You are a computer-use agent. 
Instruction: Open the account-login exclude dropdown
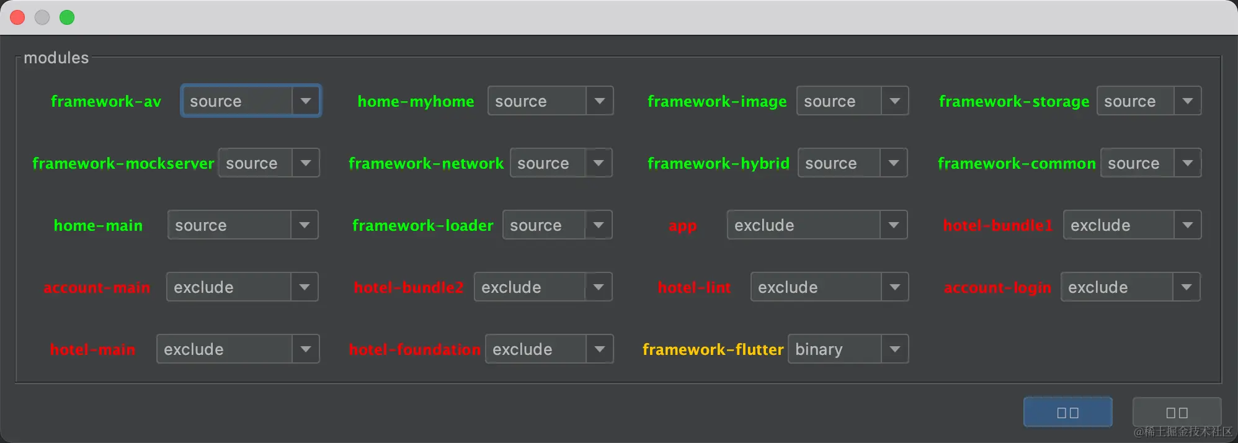tap(1130, 287)
